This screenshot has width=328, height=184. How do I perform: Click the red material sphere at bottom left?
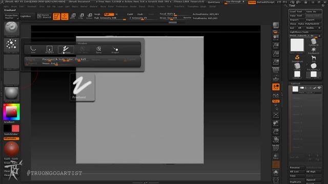[x=11, y=149]
